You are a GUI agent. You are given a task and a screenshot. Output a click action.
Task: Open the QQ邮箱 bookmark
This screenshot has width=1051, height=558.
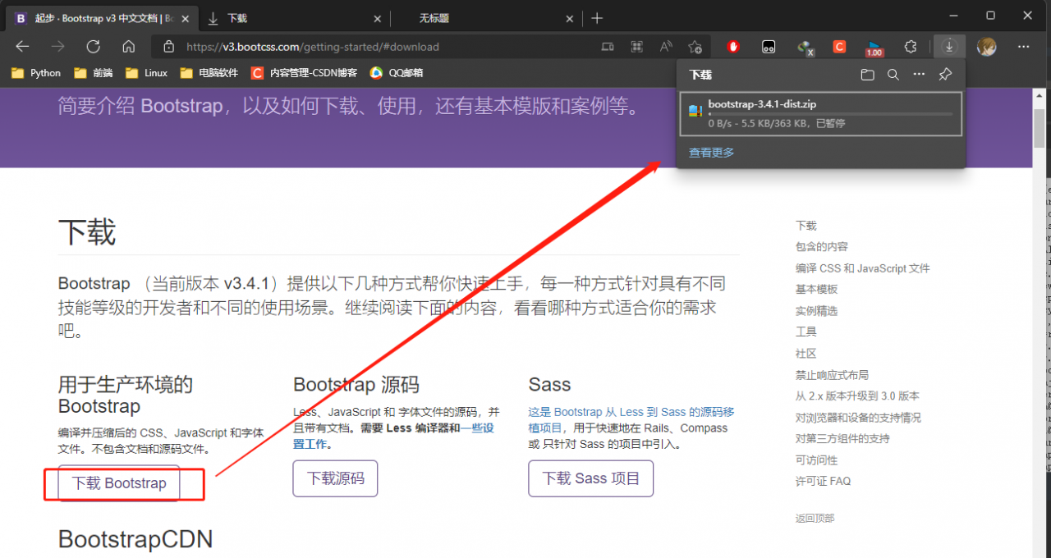(x=397, y=73)
